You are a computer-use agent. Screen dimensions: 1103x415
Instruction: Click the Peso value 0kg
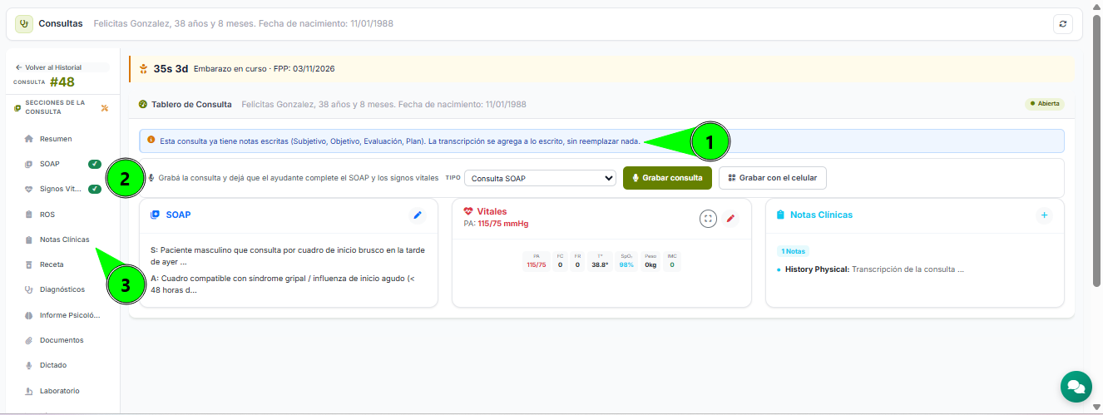pyautogui.click(x=650, y=264)
